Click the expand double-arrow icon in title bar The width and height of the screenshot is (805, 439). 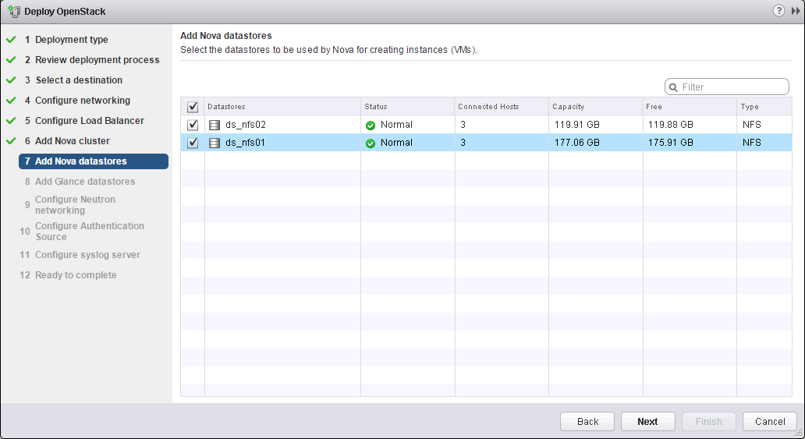795,11
